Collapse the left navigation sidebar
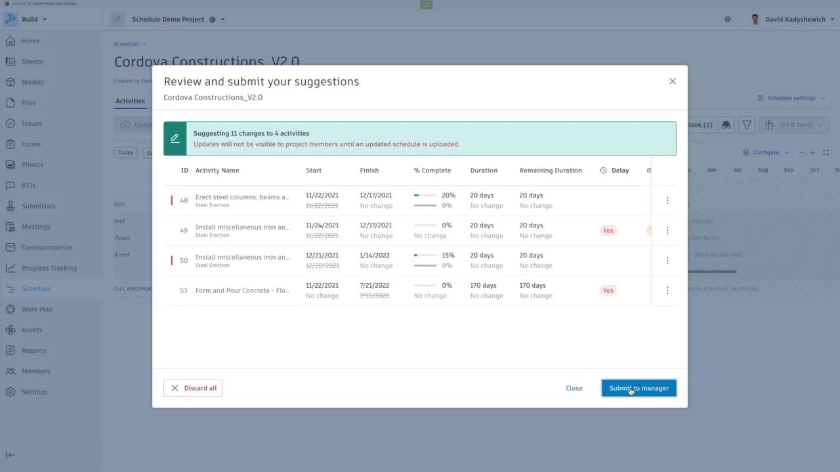This screenshot has width=840, height=472. click(x=10, y=455)
